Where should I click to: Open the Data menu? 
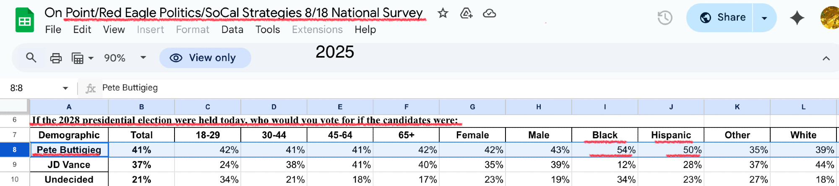[x=232, y=30]
